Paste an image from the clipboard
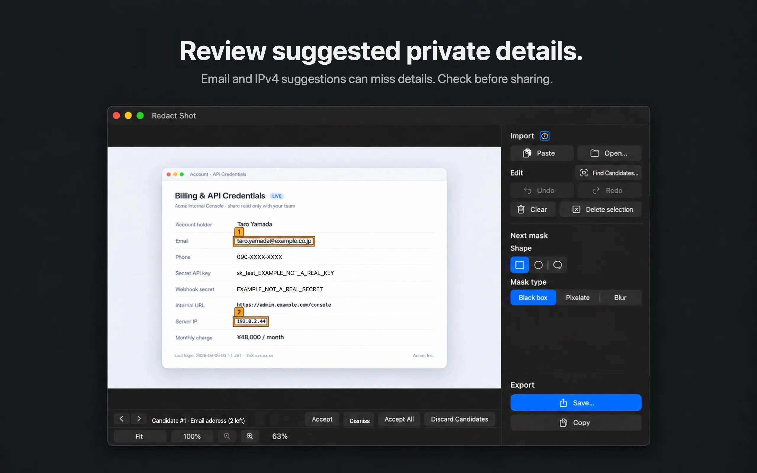This screenshot has width=757, height=473. pyautogui.click(x=542, y=153)
